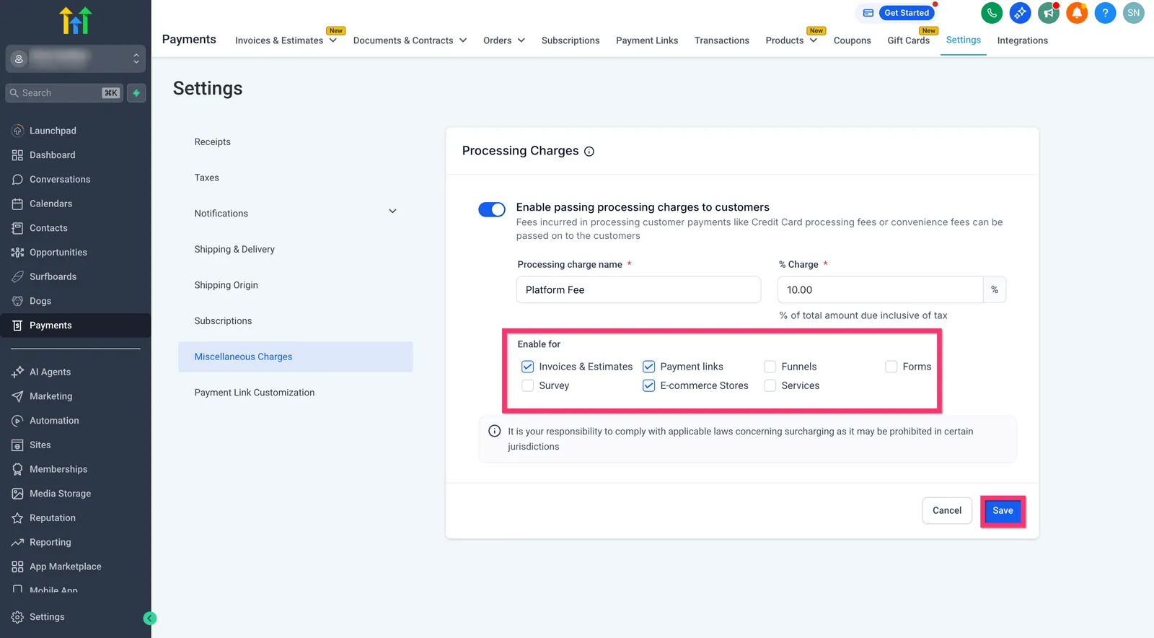The height and width of the screenshot is (638, 1154).
Task: Click the Dogs sidebar icon
Action: tap(18, 301)
